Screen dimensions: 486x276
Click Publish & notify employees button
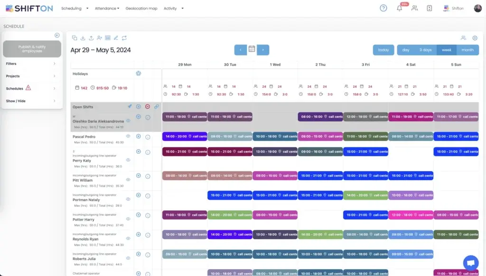click(32, 49)
